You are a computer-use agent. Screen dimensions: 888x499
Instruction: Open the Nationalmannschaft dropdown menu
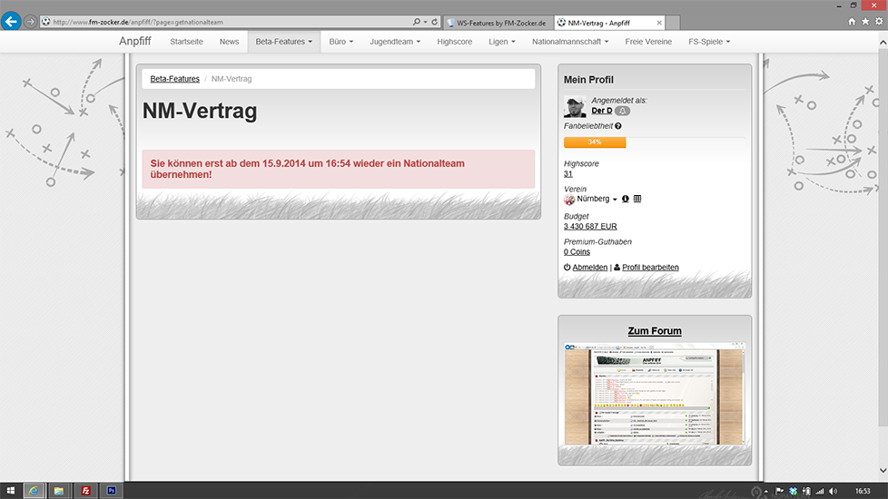click(x=572, y=42)
